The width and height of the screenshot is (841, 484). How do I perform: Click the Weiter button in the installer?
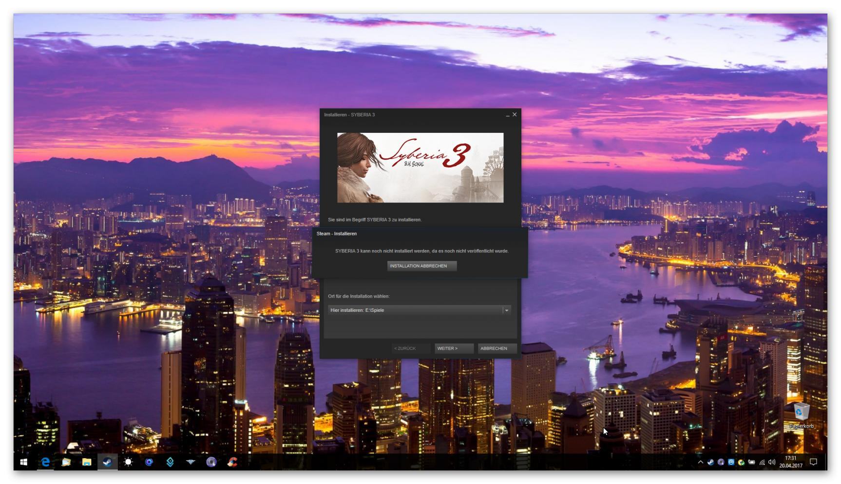click(454, 348)
